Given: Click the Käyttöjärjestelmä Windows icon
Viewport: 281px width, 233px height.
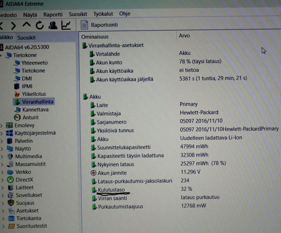Looking at the screenshot, I should coord(9,133).
